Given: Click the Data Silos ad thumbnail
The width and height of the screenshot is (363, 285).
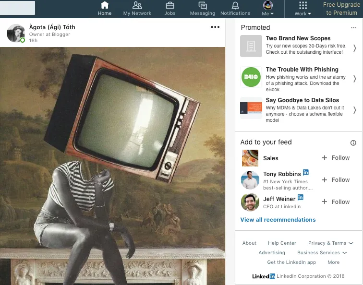Looking at the screenshot, I should coord(251,108).
